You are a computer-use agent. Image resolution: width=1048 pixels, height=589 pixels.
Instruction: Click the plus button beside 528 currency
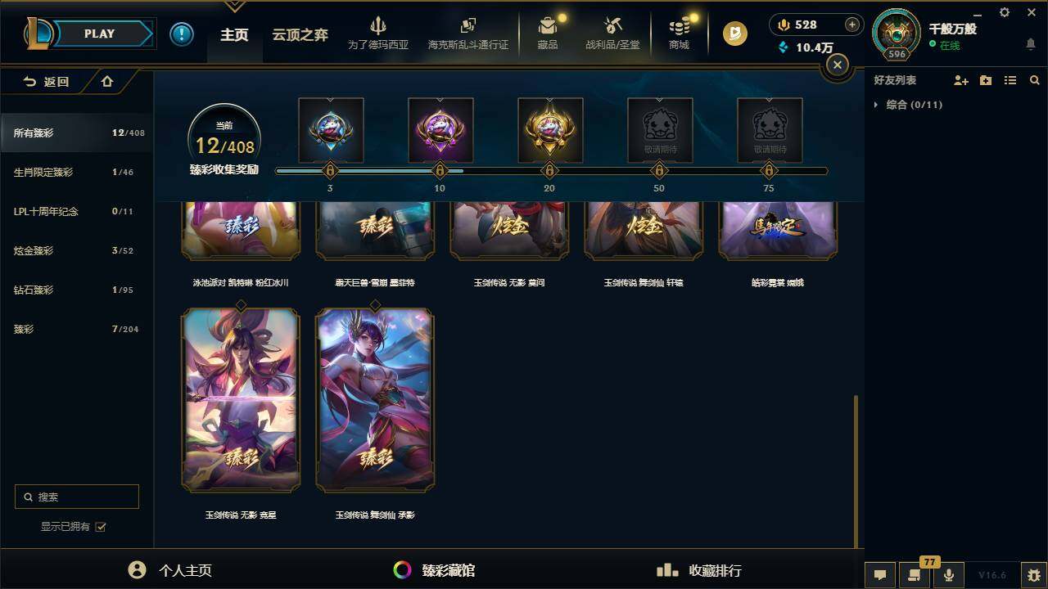click(x=852, y=25)
